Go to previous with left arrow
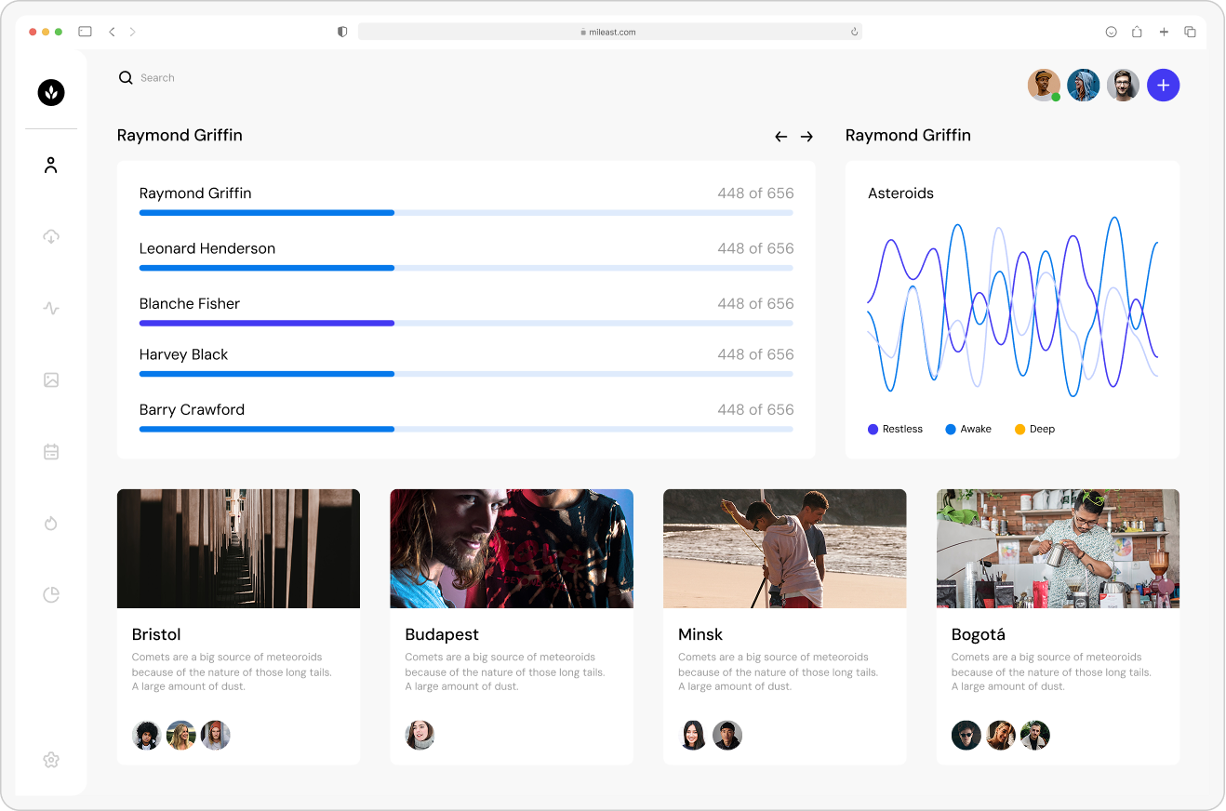The height and width of the screenshot is (811, 1226). pyautogui.click(x=780, y=137)
